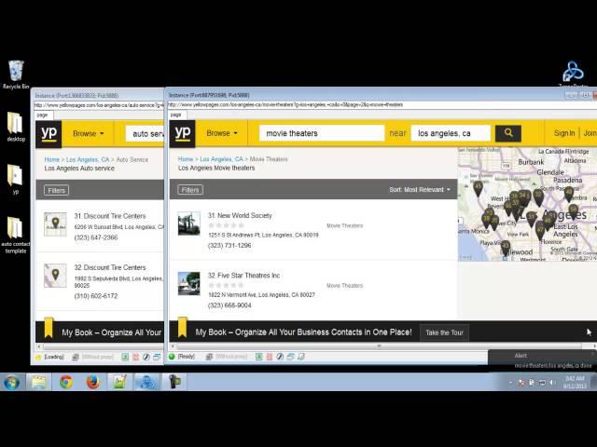
Task: Click Loading status icon in auto window
Action: coord(38,357)
